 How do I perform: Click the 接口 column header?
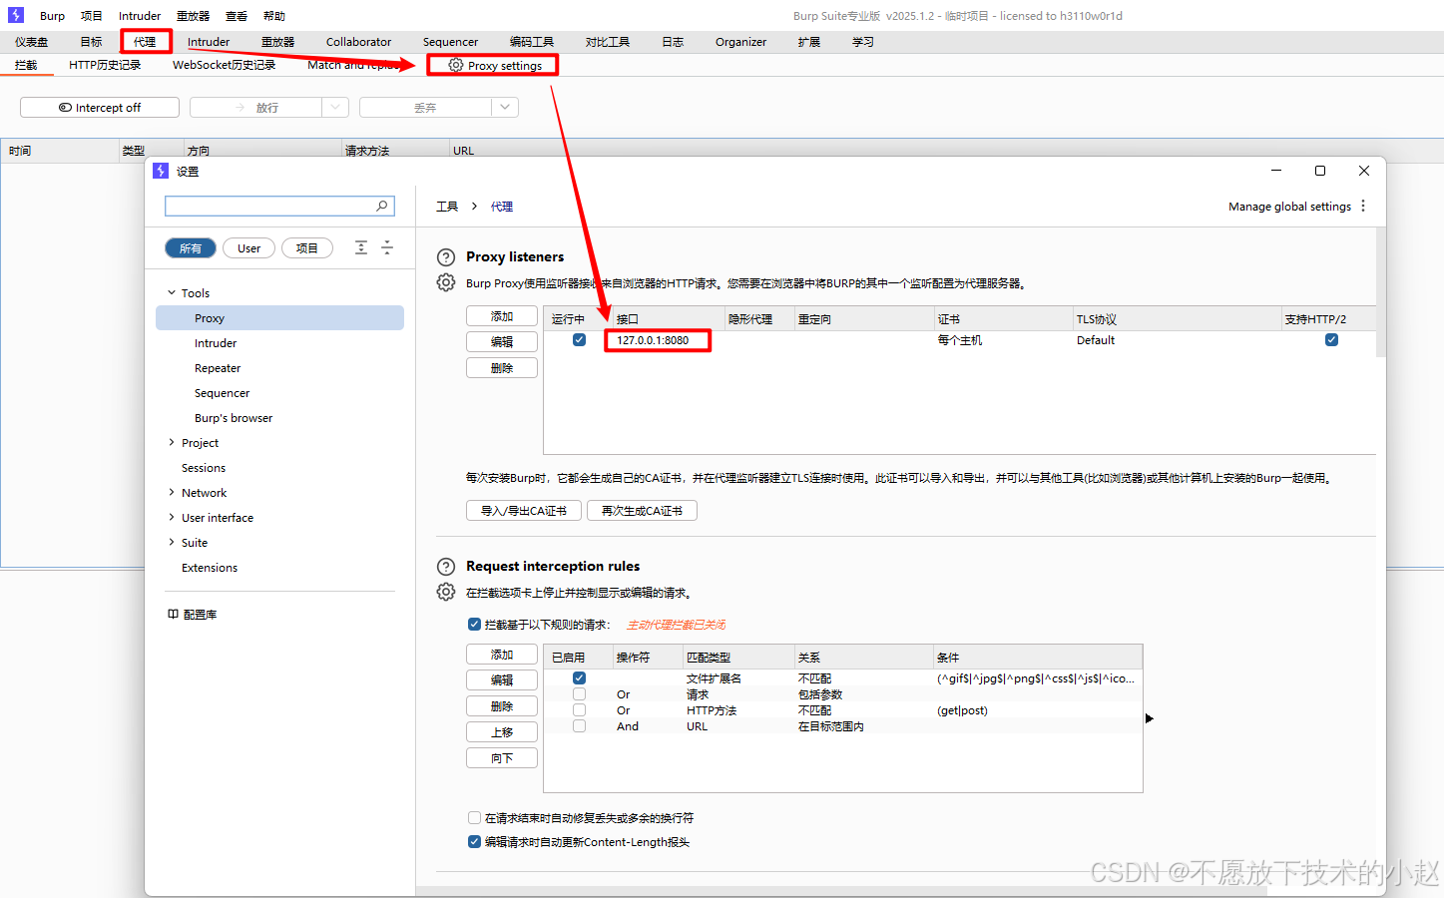pos(669,319)
